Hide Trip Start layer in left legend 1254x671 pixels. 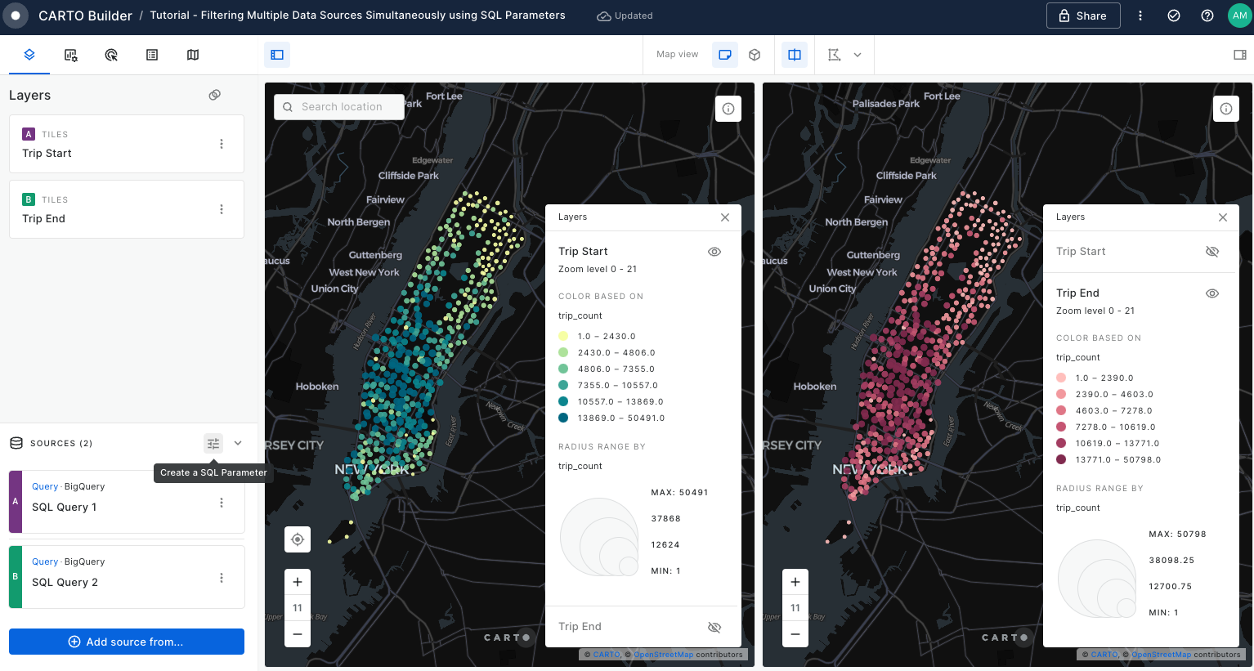(x=714, y=252)
